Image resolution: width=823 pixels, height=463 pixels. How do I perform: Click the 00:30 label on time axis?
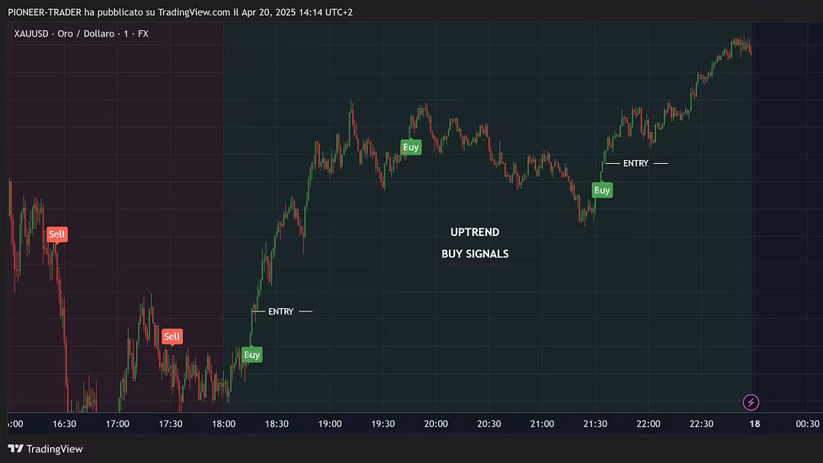click(x=807, y=424)
